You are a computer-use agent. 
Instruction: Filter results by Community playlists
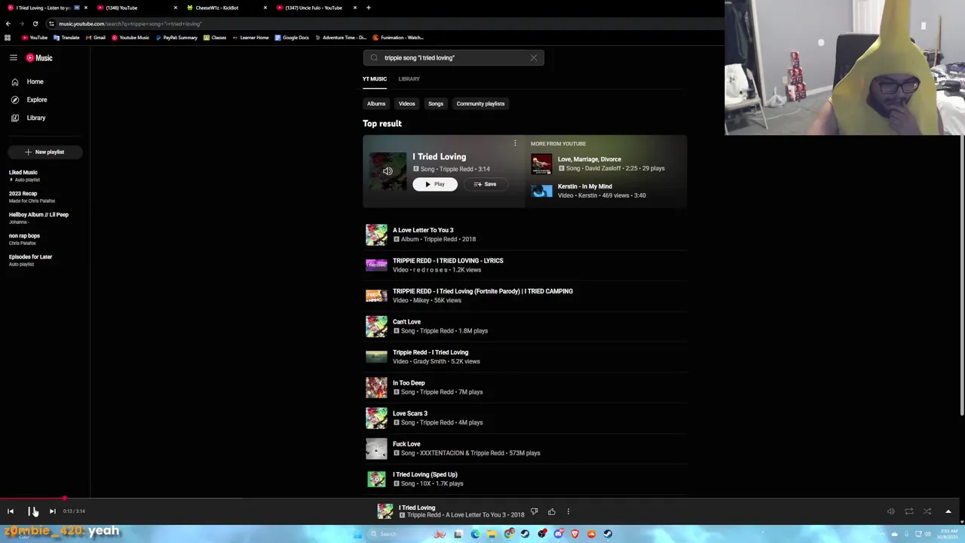(x=480, y=103)
